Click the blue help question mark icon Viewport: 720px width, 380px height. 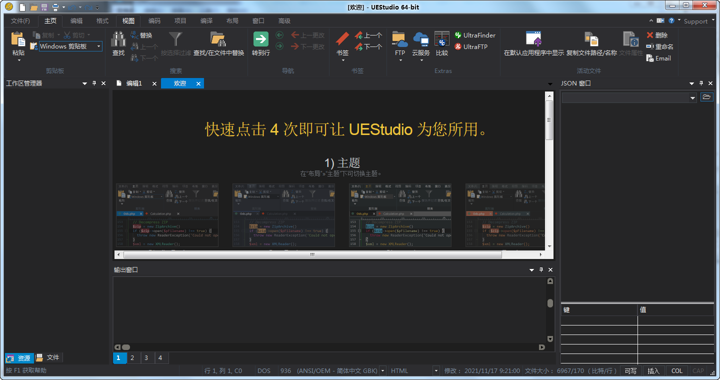(671, 20)
